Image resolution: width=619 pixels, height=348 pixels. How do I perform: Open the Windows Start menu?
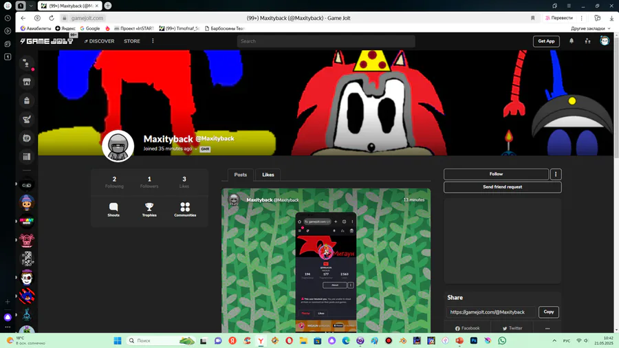117,340
